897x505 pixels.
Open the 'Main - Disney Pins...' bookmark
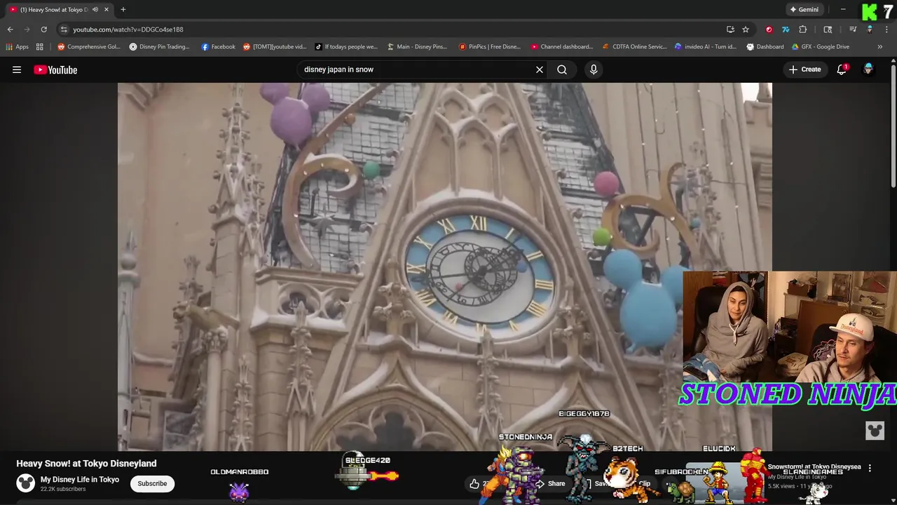pos(417,47)
